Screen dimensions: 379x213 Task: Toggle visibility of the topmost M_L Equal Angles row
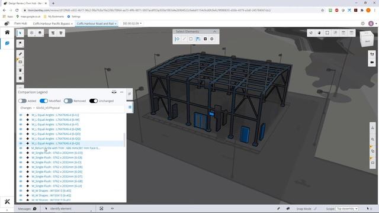pyautogui.click(x=21, y=115)
